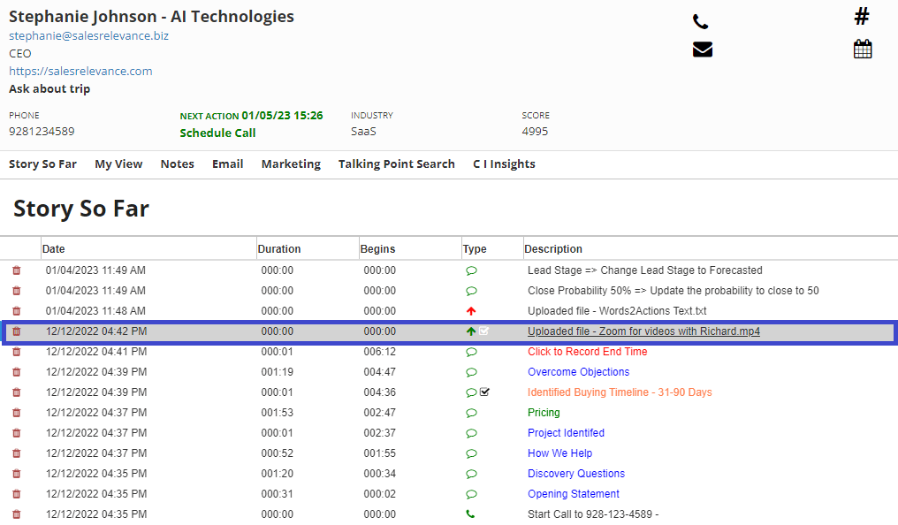The image size is (898, 525).
Task: Delete the How We Help row
Action: click(x=17, y=453)
